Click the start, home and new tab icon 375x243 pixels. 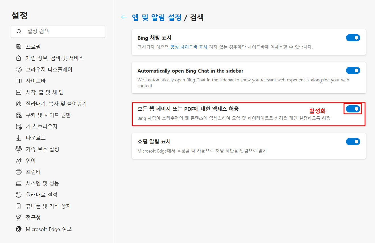18,92
